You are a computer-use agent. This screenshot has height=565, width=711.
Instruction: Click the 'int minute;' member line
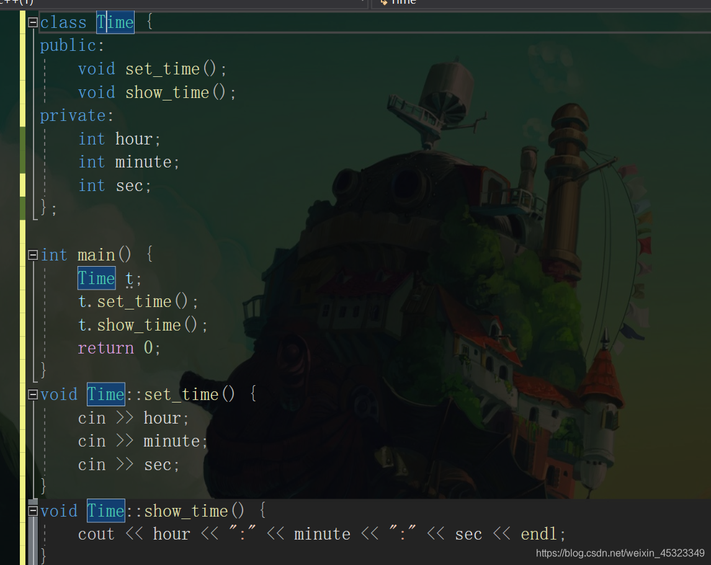click(129, 162)
